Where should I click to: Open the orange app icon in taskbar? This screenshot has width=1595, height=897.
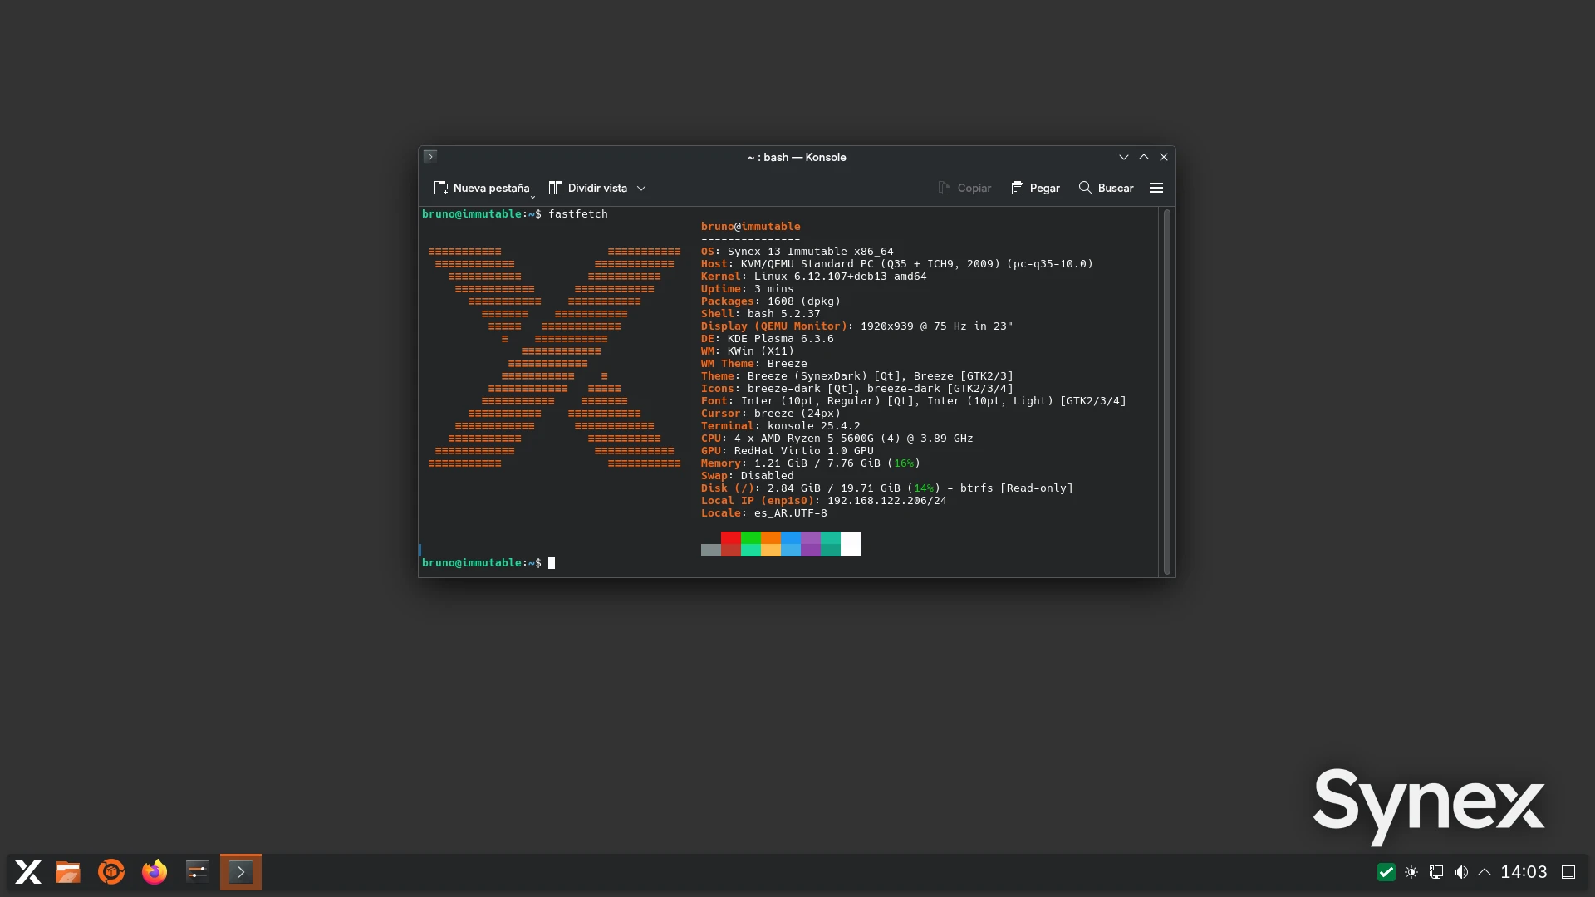pos(111,872)
